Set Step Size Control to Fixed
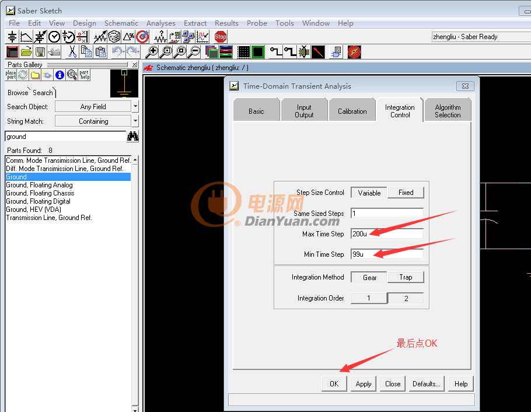 406,193
